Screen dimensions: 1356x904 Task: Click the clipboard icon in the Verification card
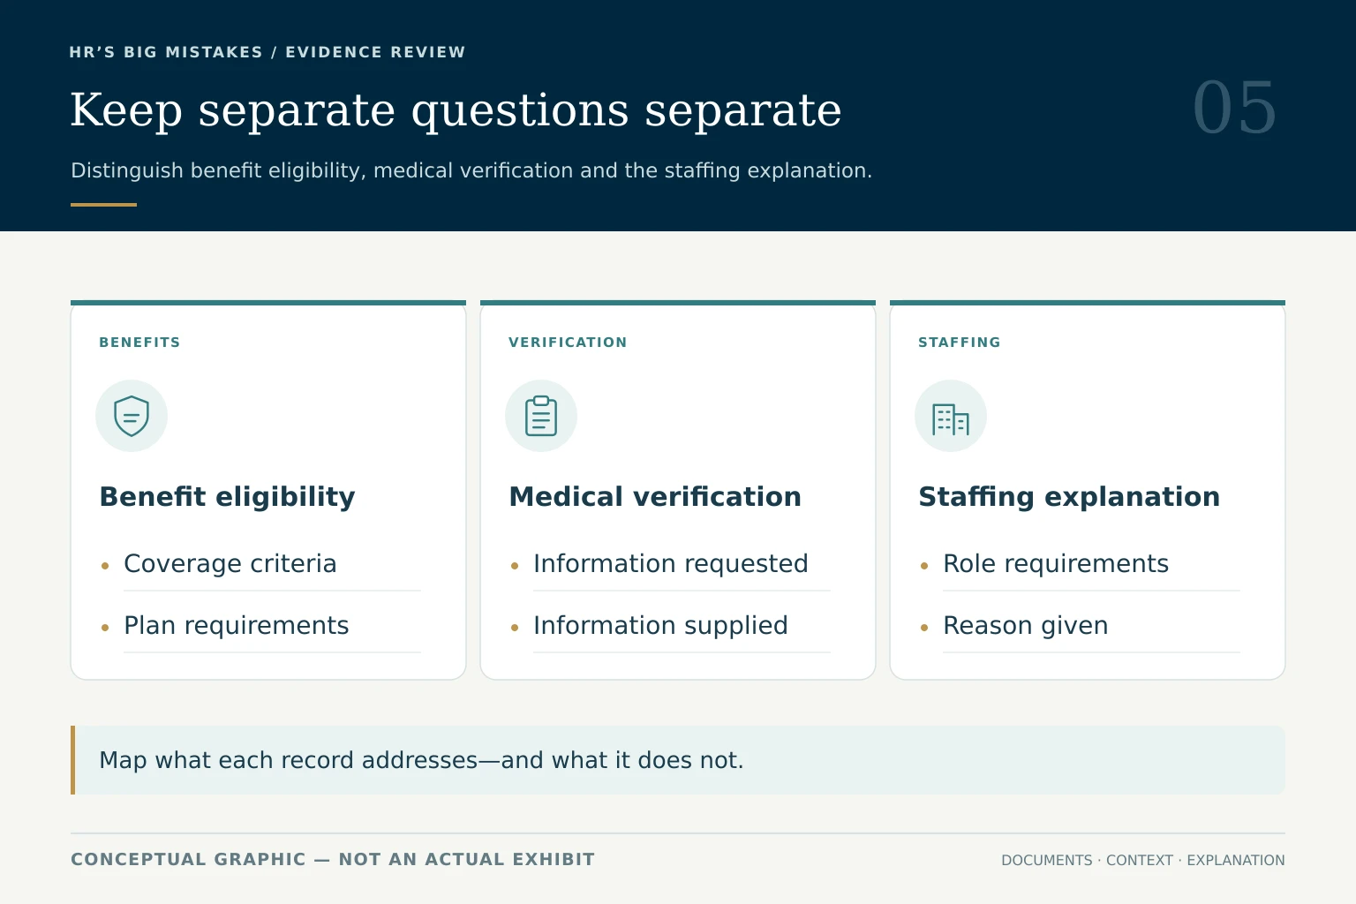[x=541, y=416]
